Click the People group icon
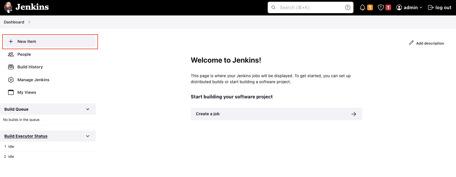Viewport: 456px width, 177px height. point(11,54)
